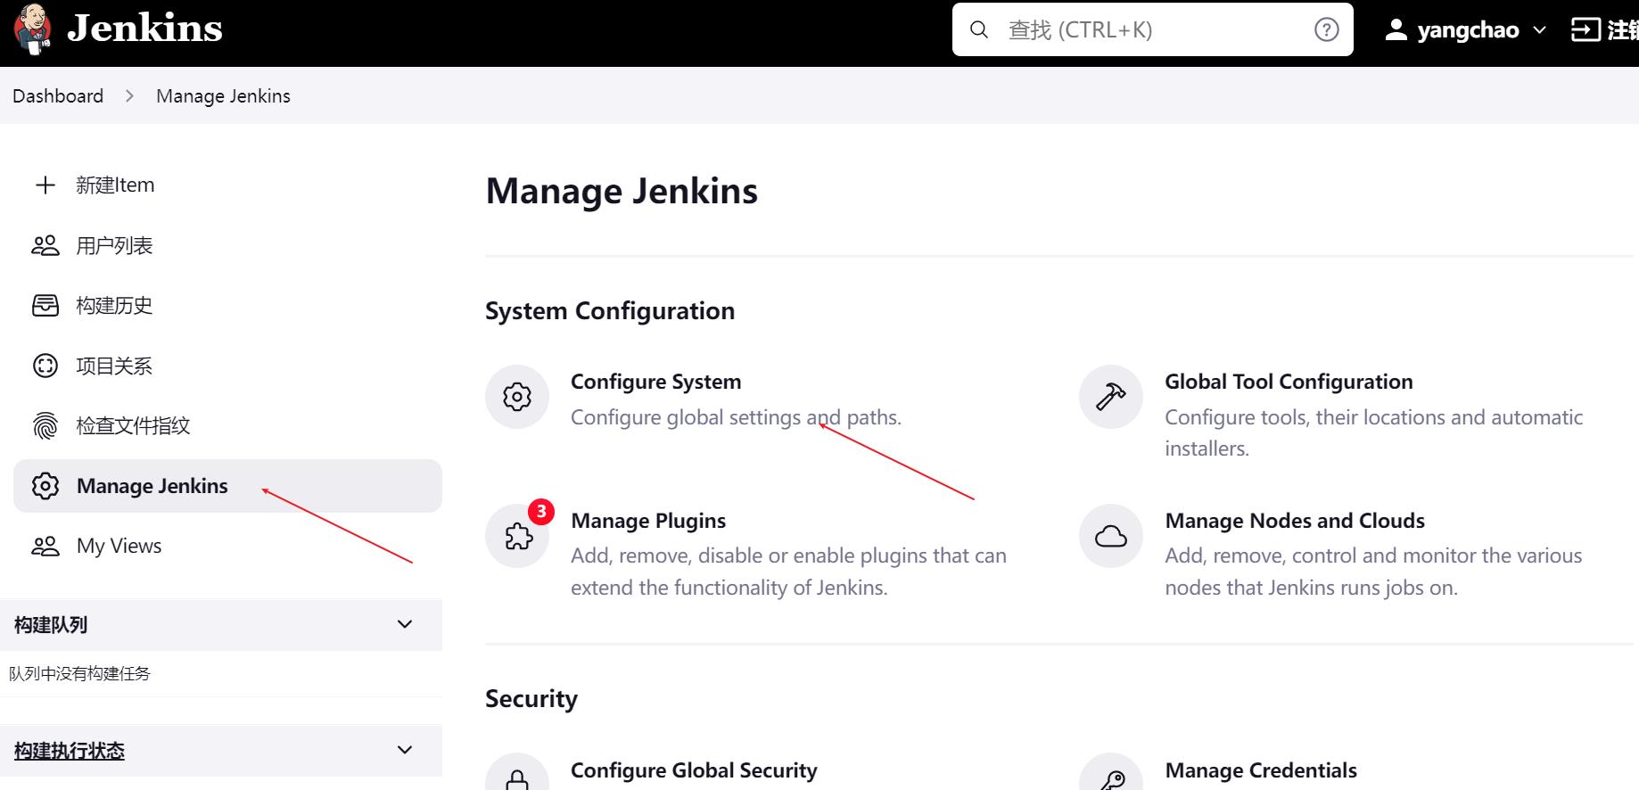Click the 'Configure global settings and paths.' description
The width and height of the screenshot is (1639, 790).
click(736, 417)
